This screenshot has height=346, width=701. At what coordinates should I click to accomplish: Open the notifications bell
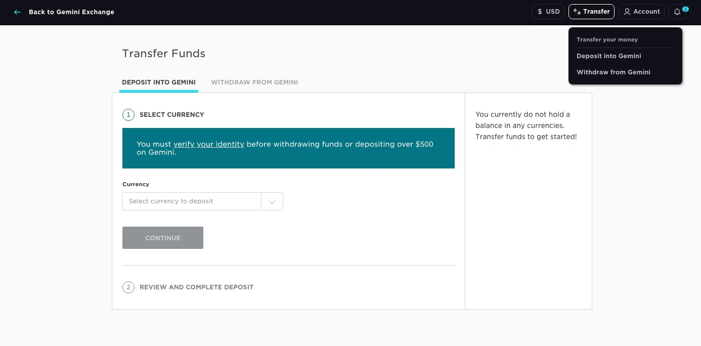(677, 12)
